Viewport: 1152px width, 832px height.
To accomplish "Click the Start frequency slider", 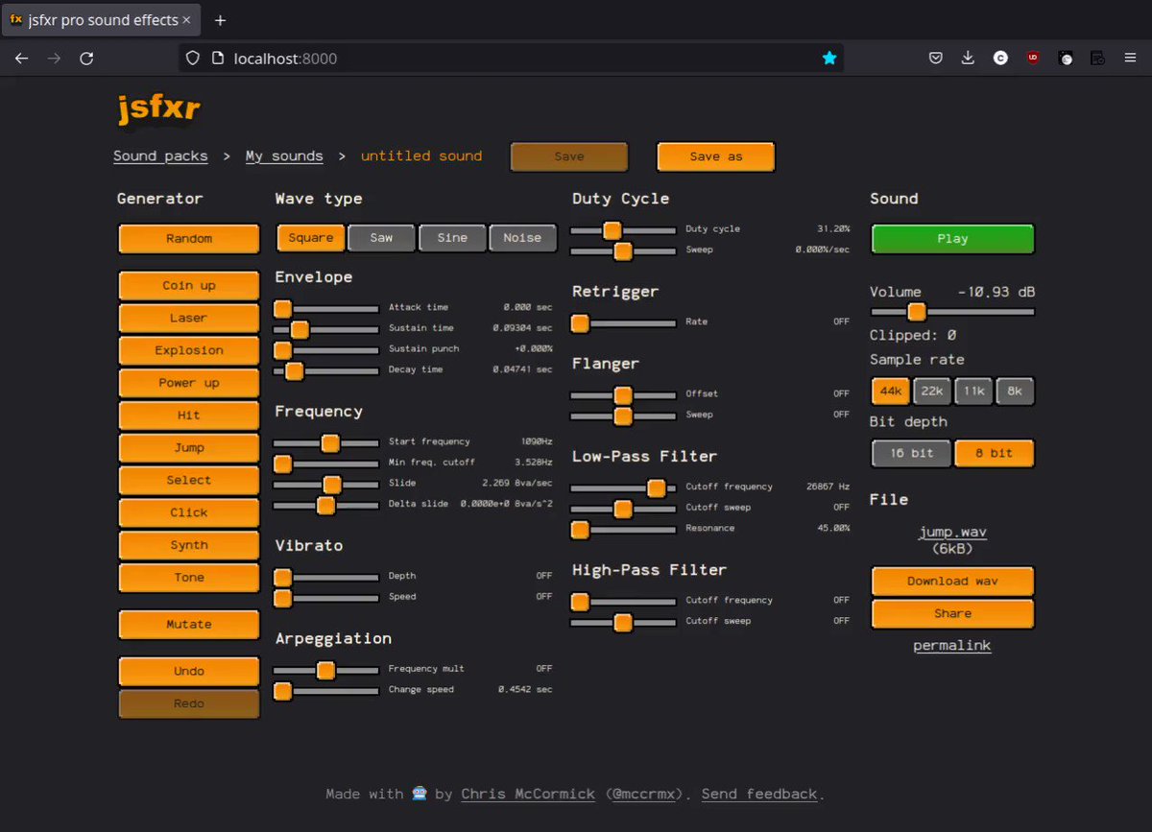I will 326,442.
